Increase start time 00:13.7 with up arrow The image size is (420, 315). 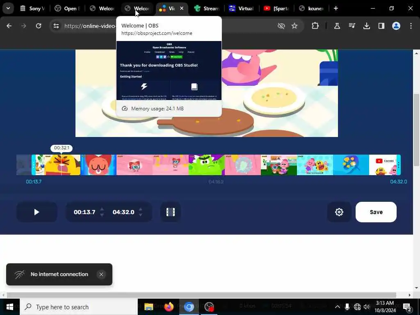(102, 209)
